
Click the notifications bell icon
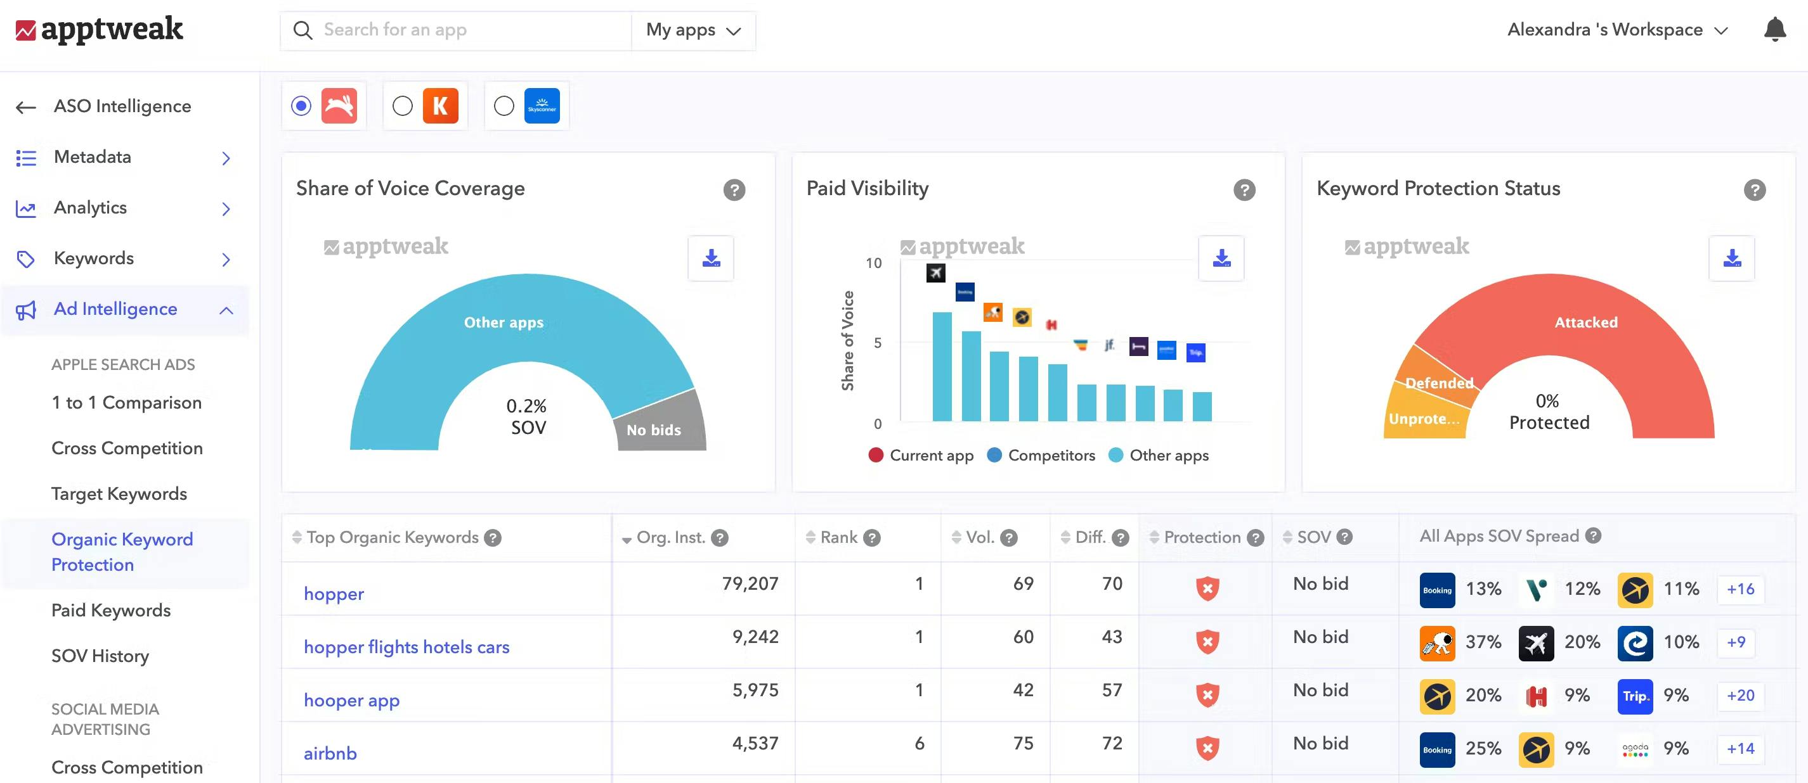tap(1774, 29)
